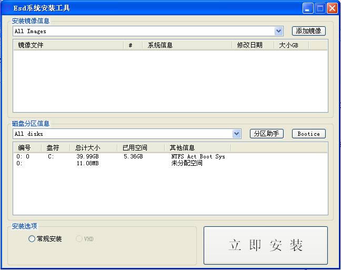The height and width of the screenshot is (270, 341).
Task: Select the 未分配空间 unallocated row
Action: pyautogui.click(x=170, y=163)
